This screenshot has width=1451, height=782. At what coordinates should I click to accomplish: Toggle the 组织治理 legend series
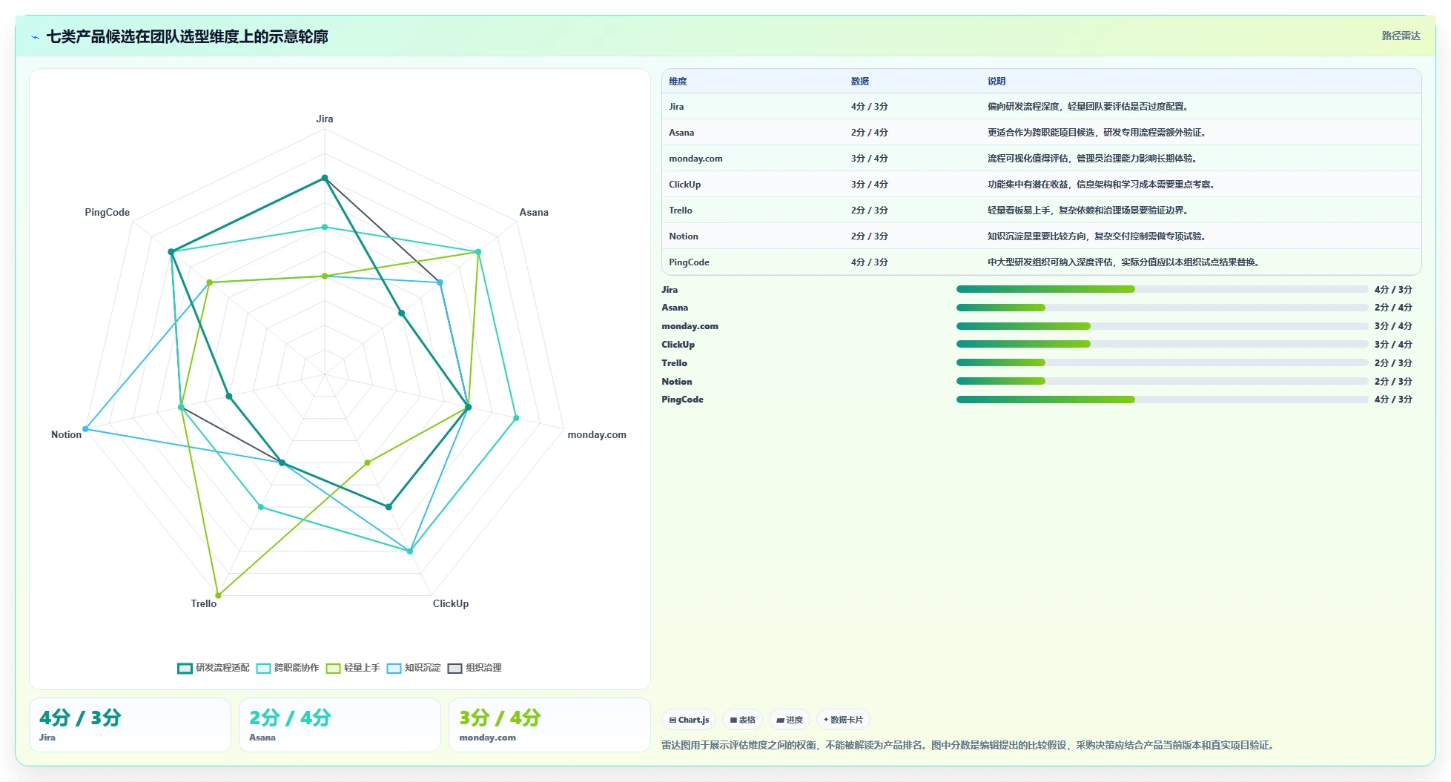click(475, 668)
